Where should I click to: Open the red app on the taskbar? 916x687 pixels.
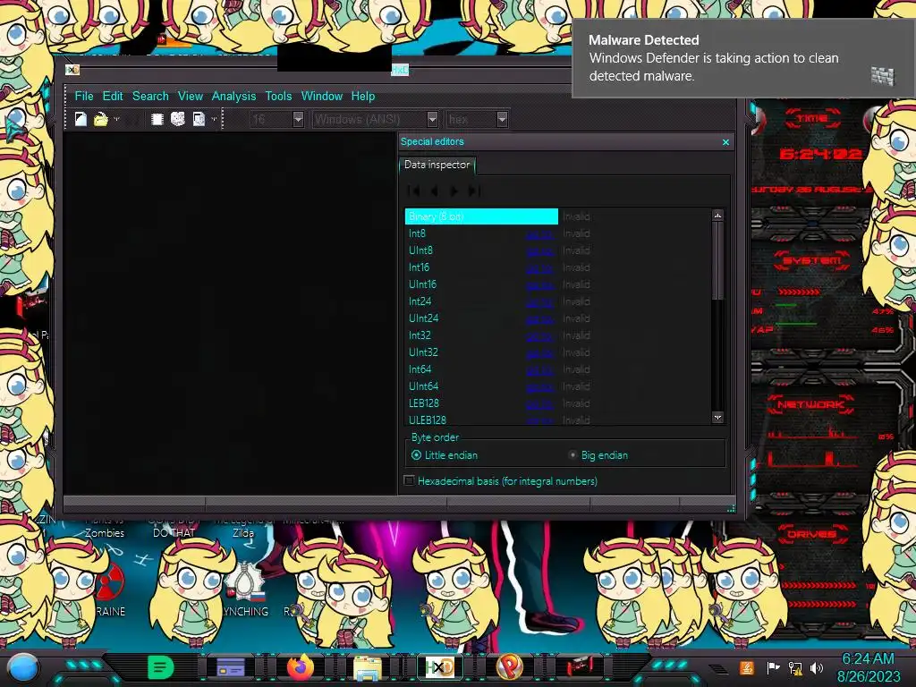pos(580,667)
